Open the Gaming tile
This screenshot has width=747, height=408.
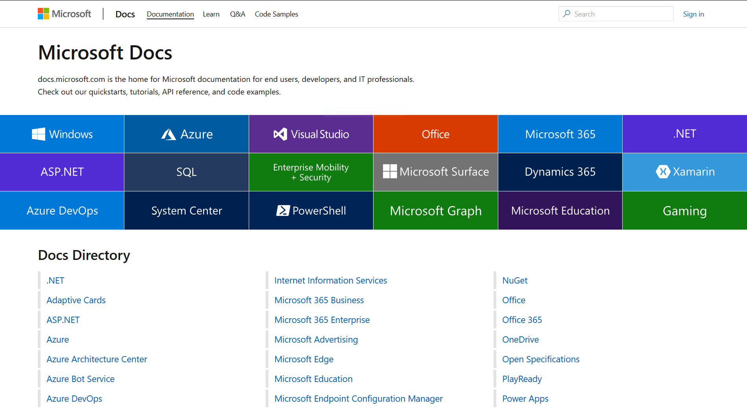[685, 211]
